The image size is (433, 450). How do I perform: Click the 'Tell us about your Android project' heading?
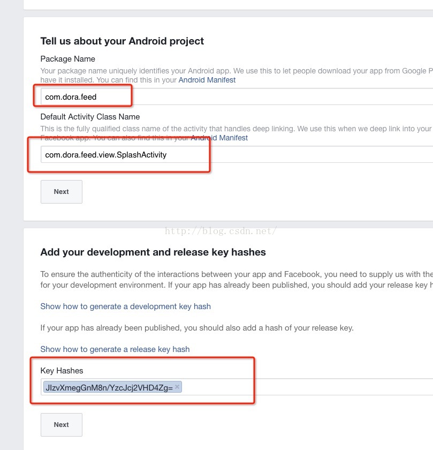tap(122, 41)
